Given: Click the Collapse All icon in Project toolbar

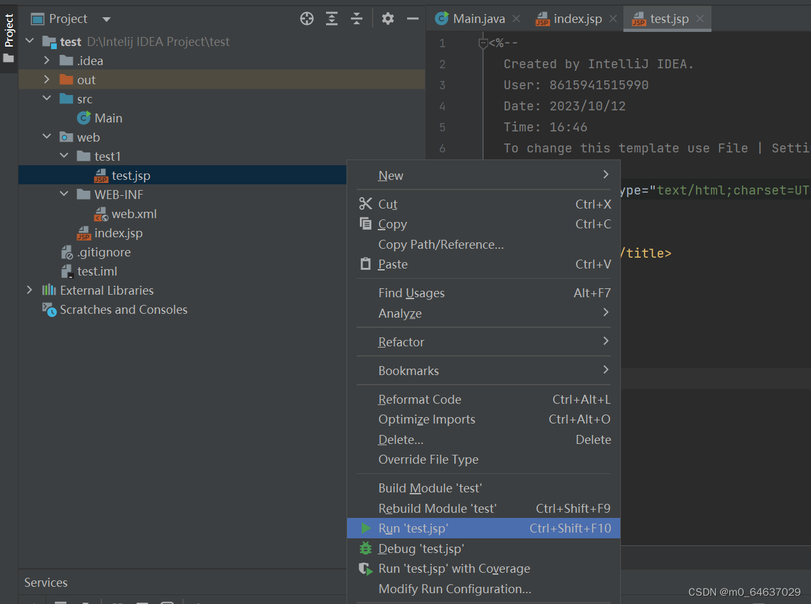Looking at the screenshot, I should (x=357, y=19).
